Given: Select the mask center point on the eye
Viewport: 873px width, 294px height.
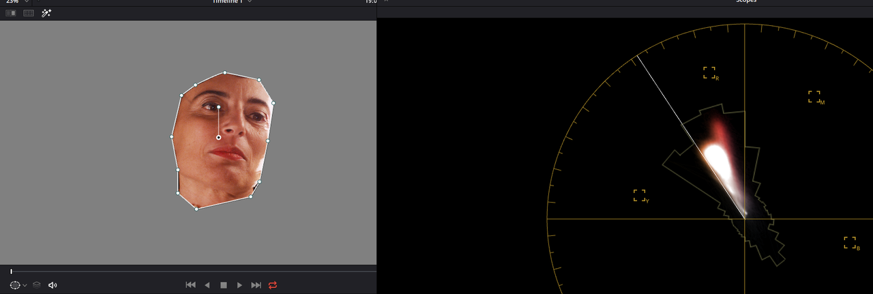Looking at the screenshot, I should coord(218,107).
